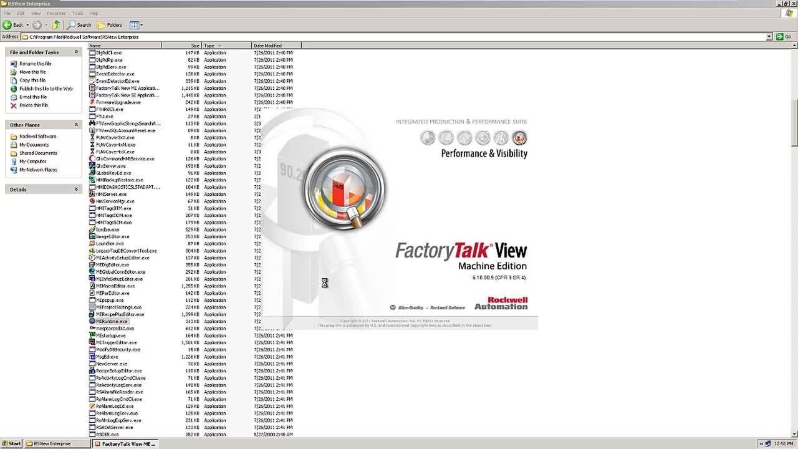Click Copy this file link

(x=32, y=80)
